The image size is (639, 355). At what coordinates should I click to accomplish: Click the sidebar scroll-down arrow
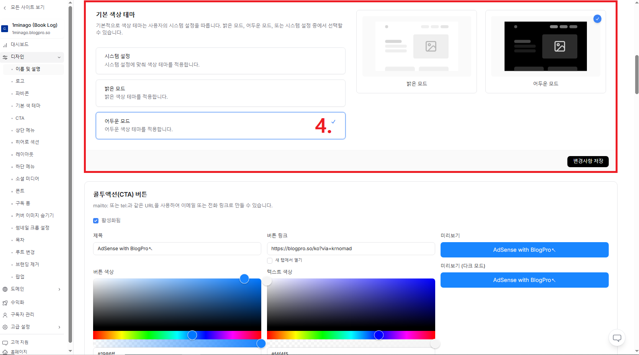[70, 351]
